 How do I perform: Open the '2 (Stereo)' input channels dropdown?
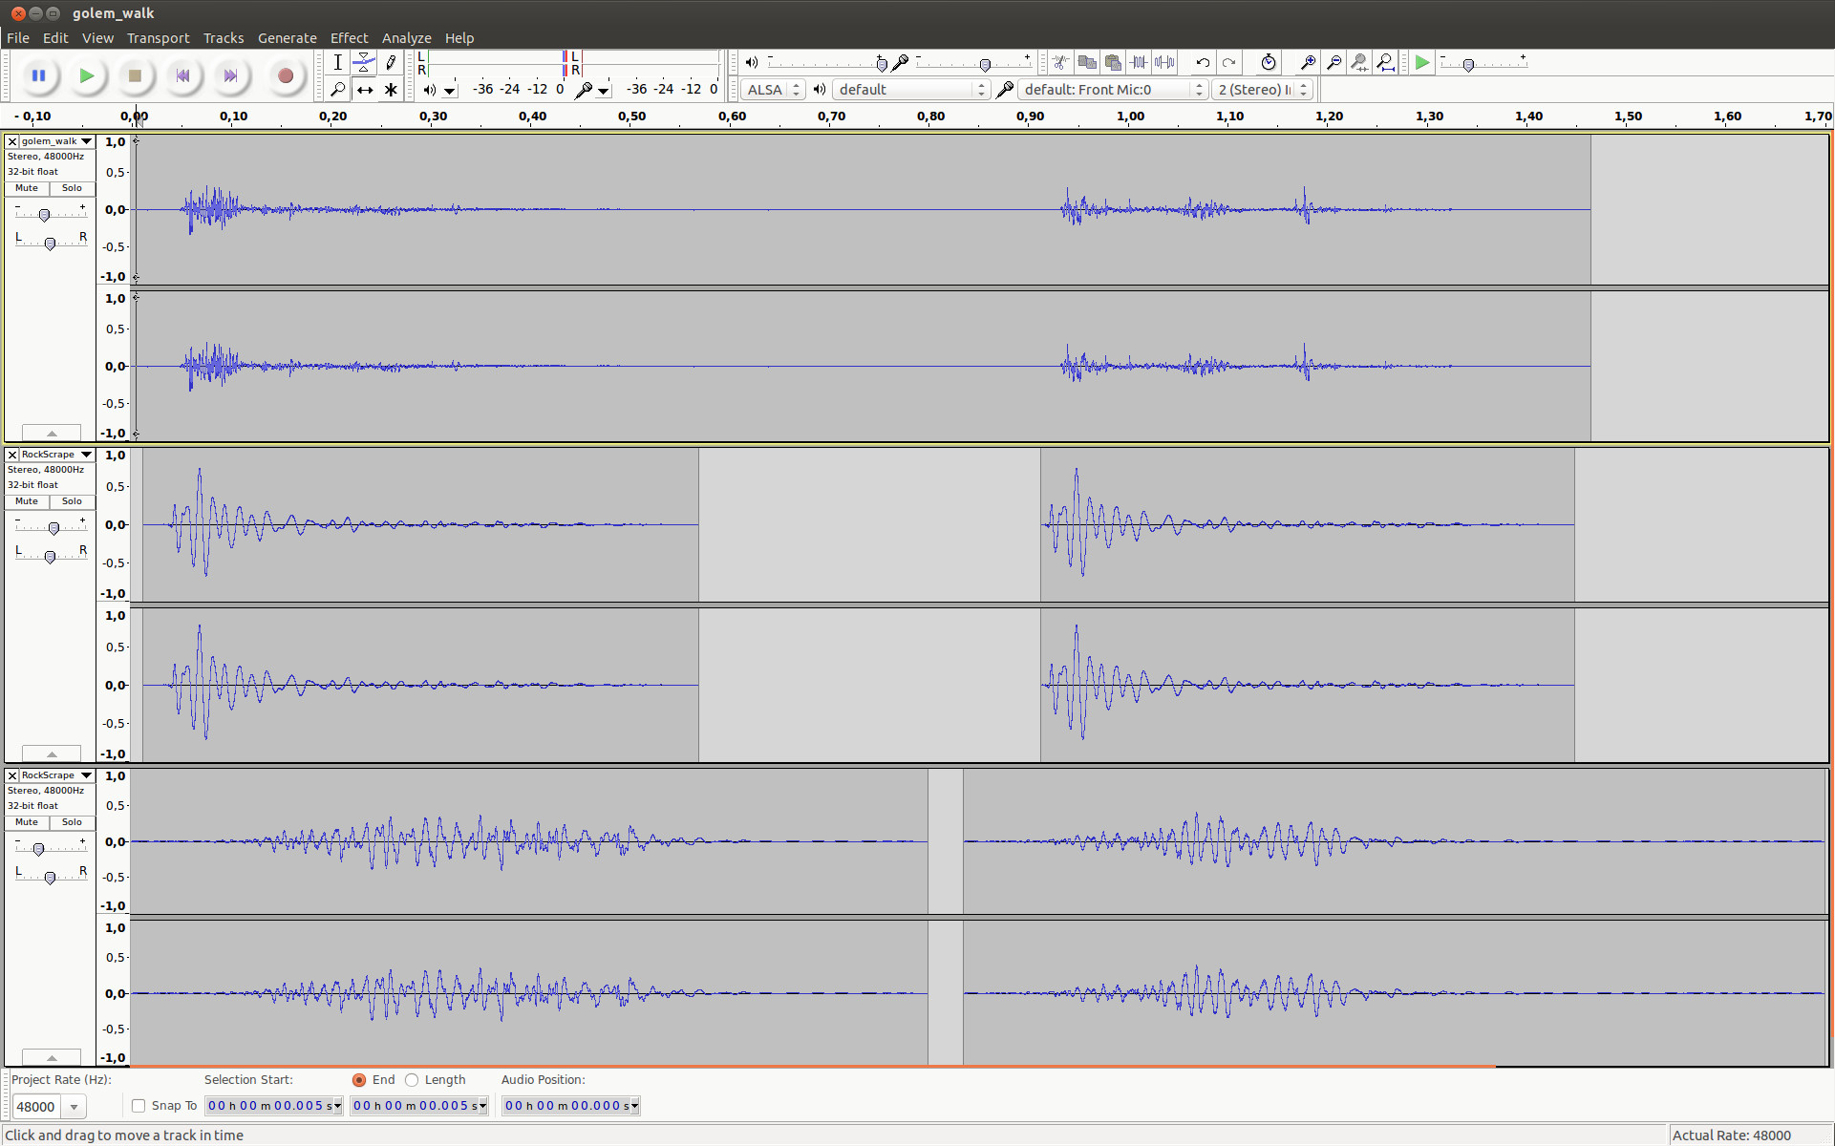pos(1262,90)
